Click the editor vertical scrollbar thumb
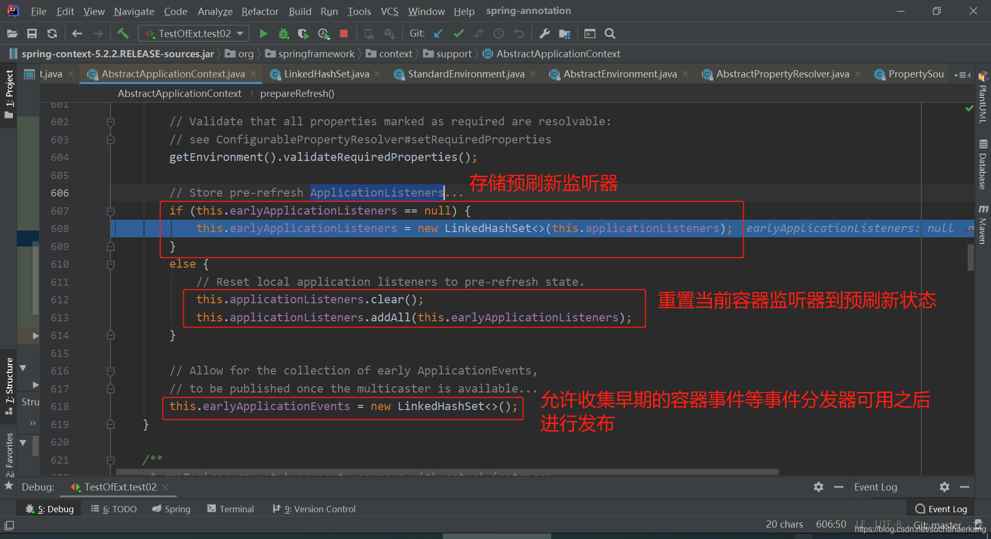Image resolution: width=991 pixels, height=539 pixels. point(970,257)
